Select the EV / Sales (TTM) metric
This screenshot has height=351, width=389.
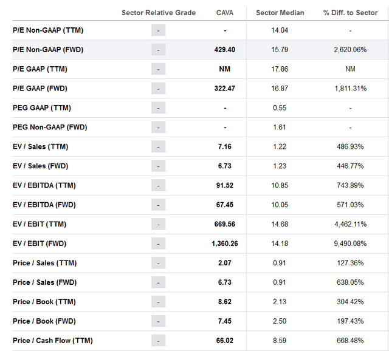[x=40, y=147]
